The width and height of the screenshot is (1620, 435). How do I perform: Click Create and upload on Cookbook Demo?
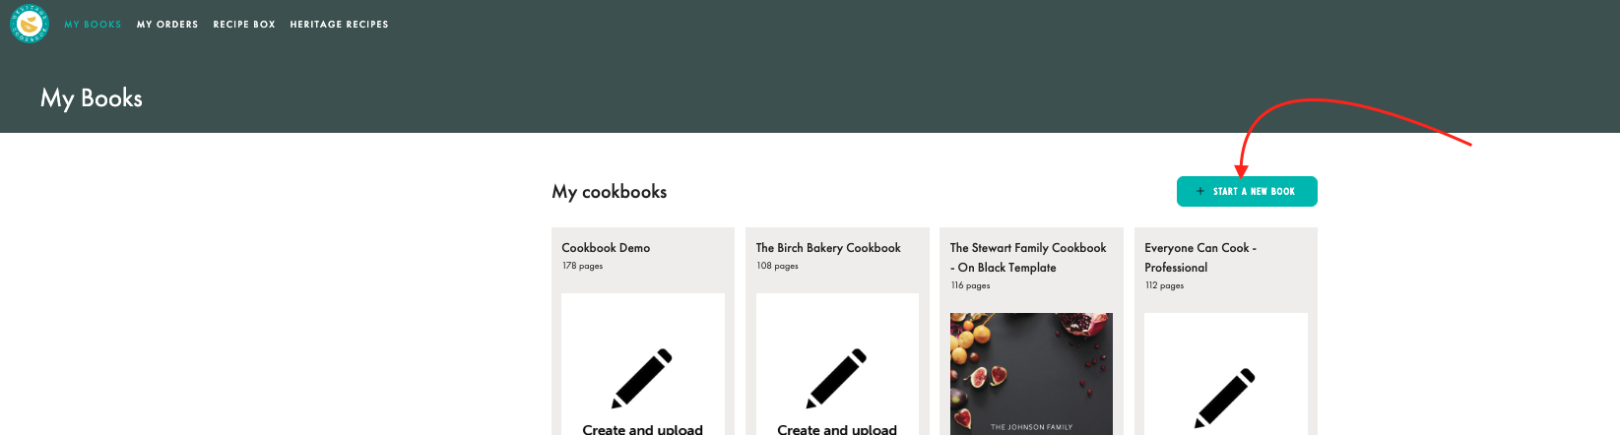pyautogui.click(x=642, y=429)
